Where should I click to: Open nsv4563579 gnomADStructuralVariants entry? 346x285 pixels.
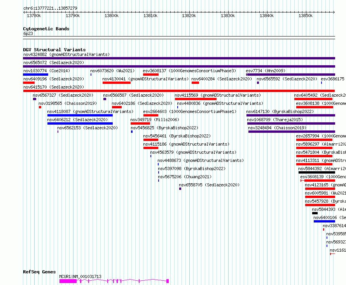point(193,152)
